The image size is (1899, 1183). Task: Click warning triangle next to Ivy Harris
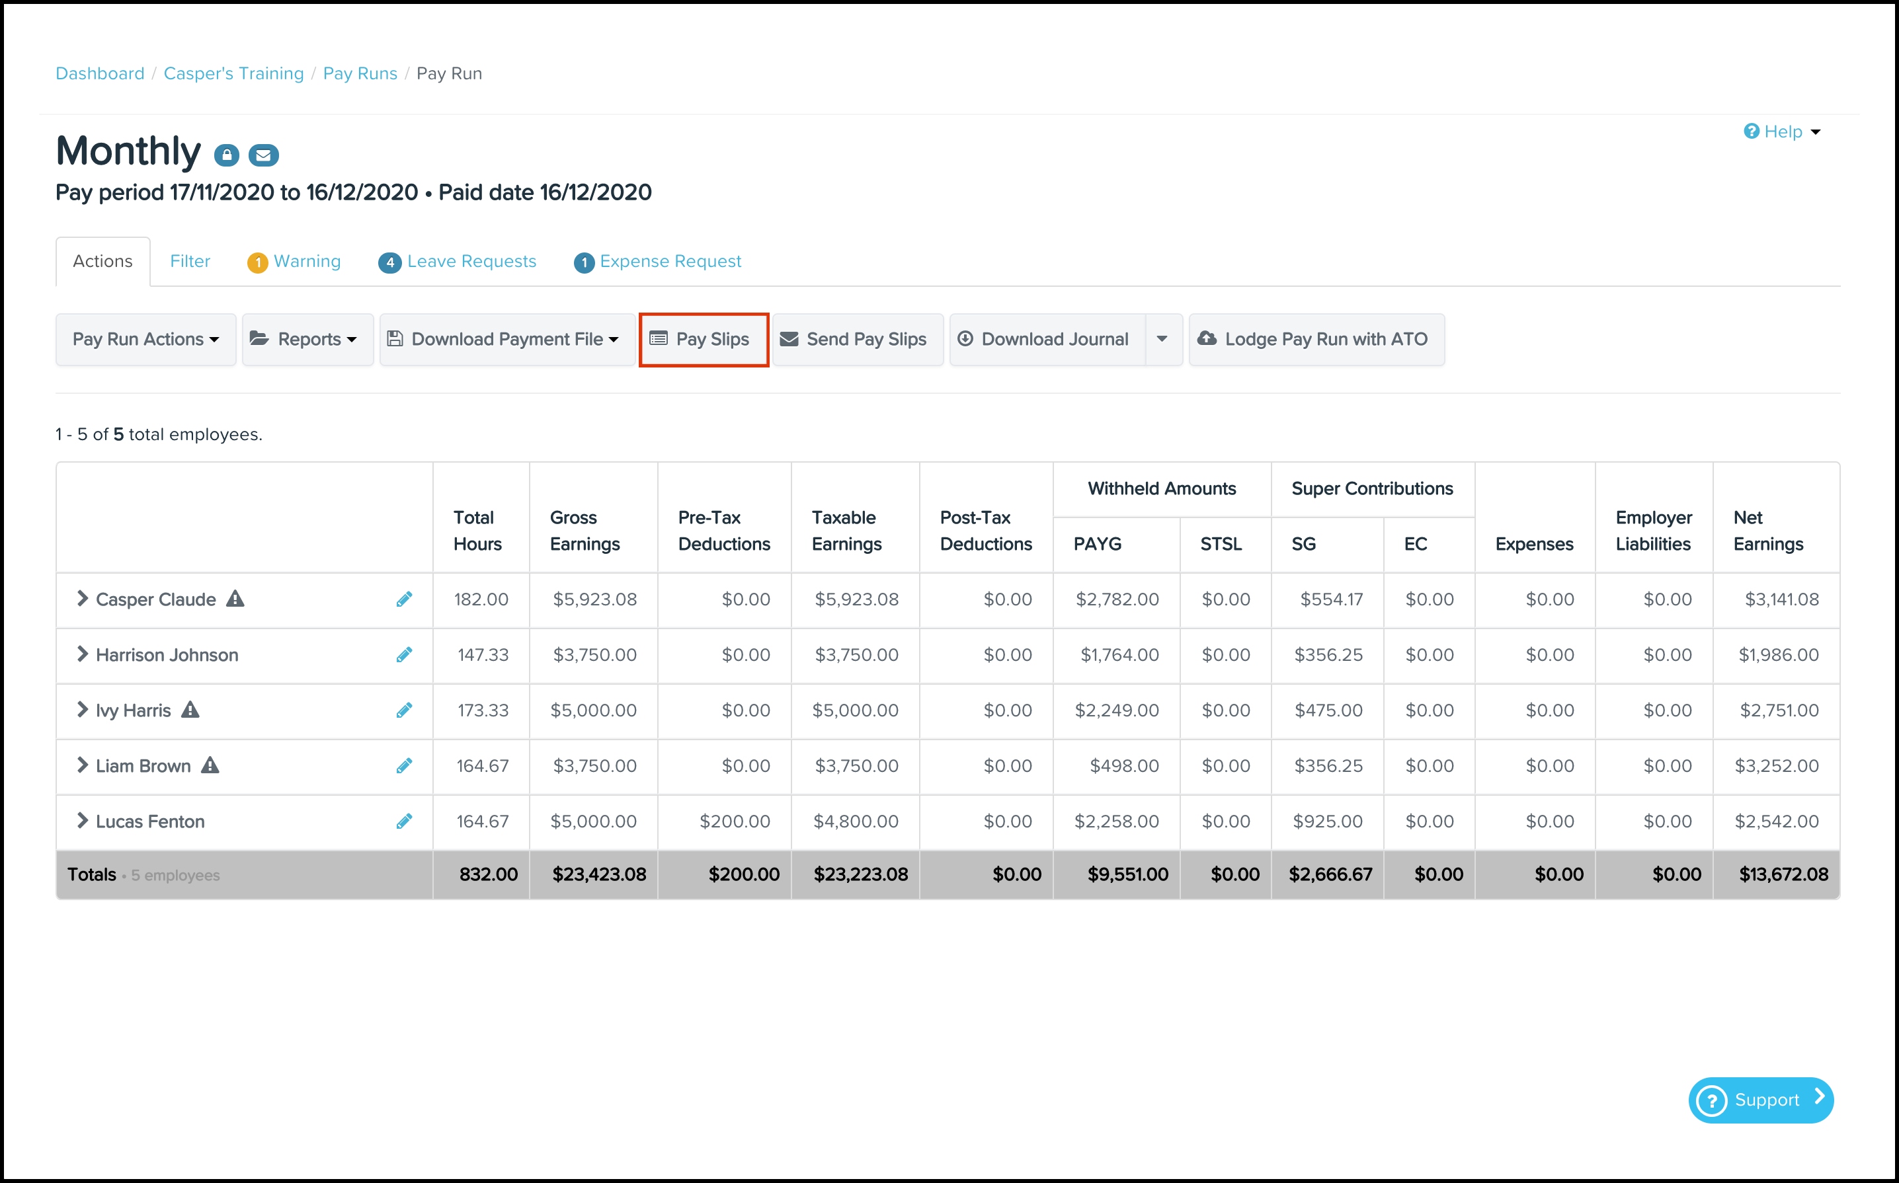tap(190, 710)
